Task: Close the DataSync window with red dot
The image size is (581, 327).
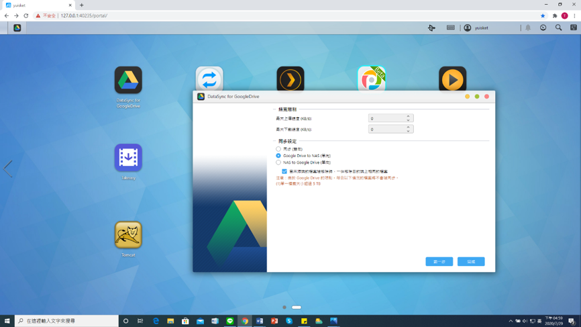Action: pyautogui.click(x=486, y=97)
